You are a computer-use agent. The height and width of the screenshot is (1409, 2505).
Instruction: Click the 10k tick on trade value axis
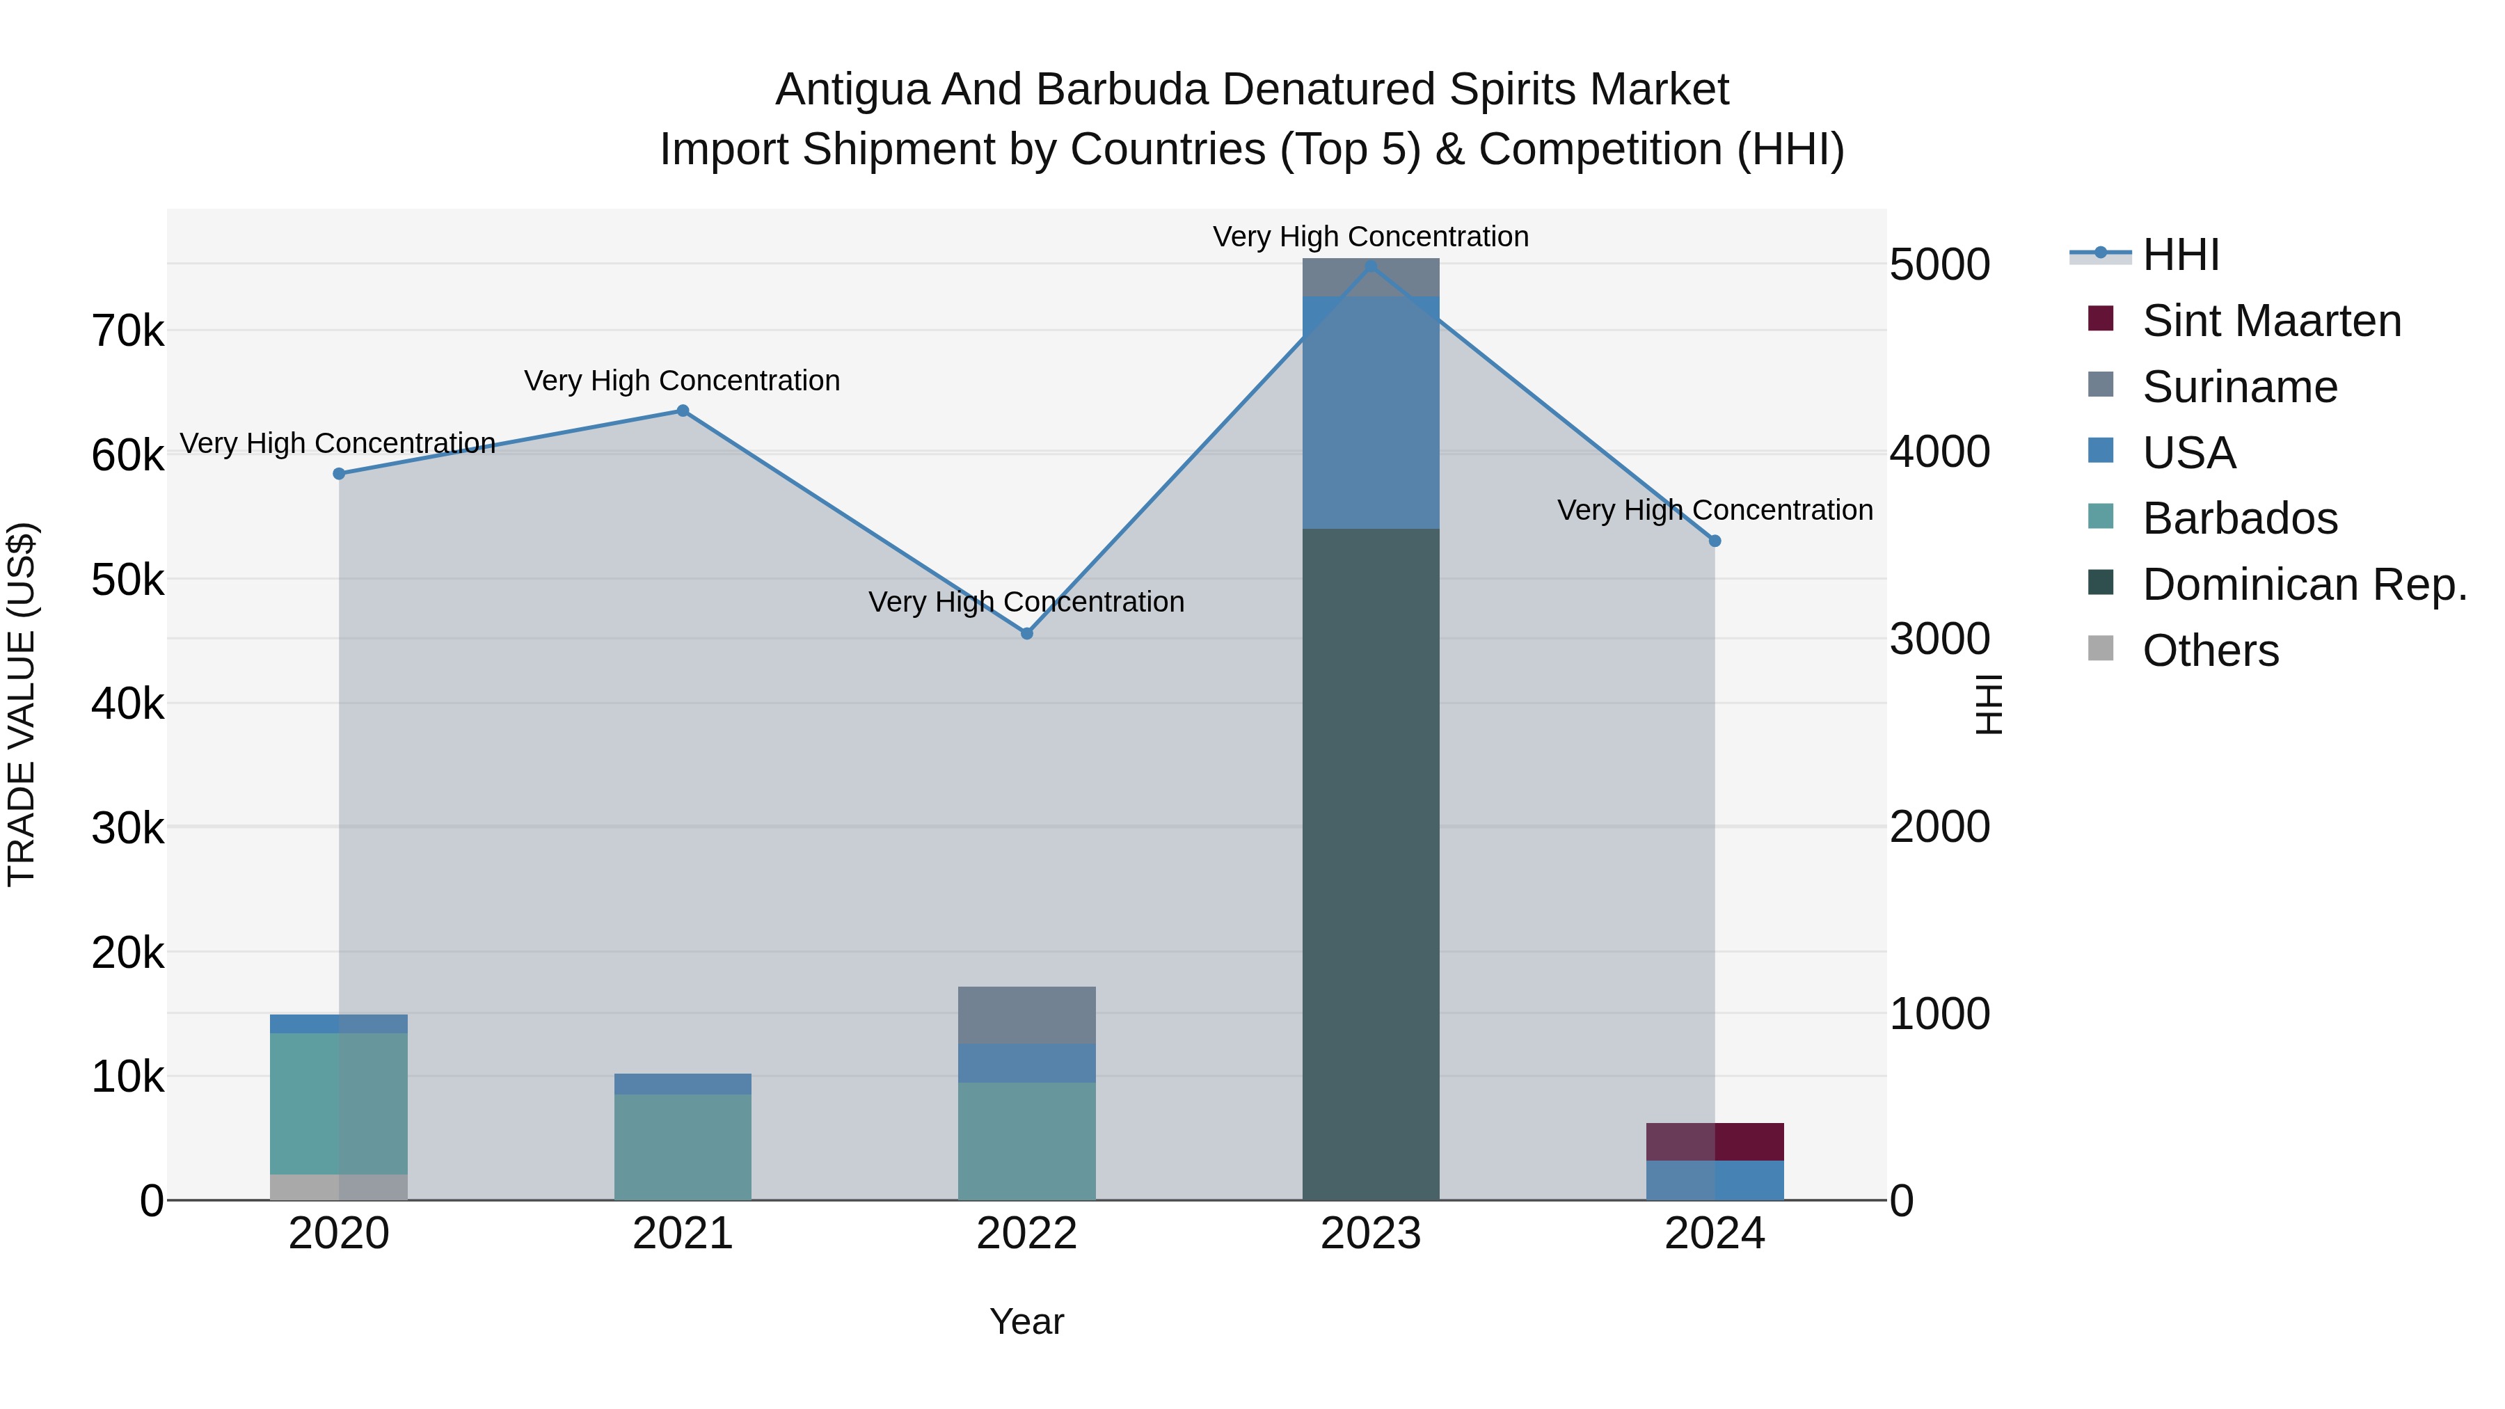[x=127, y=1077]
